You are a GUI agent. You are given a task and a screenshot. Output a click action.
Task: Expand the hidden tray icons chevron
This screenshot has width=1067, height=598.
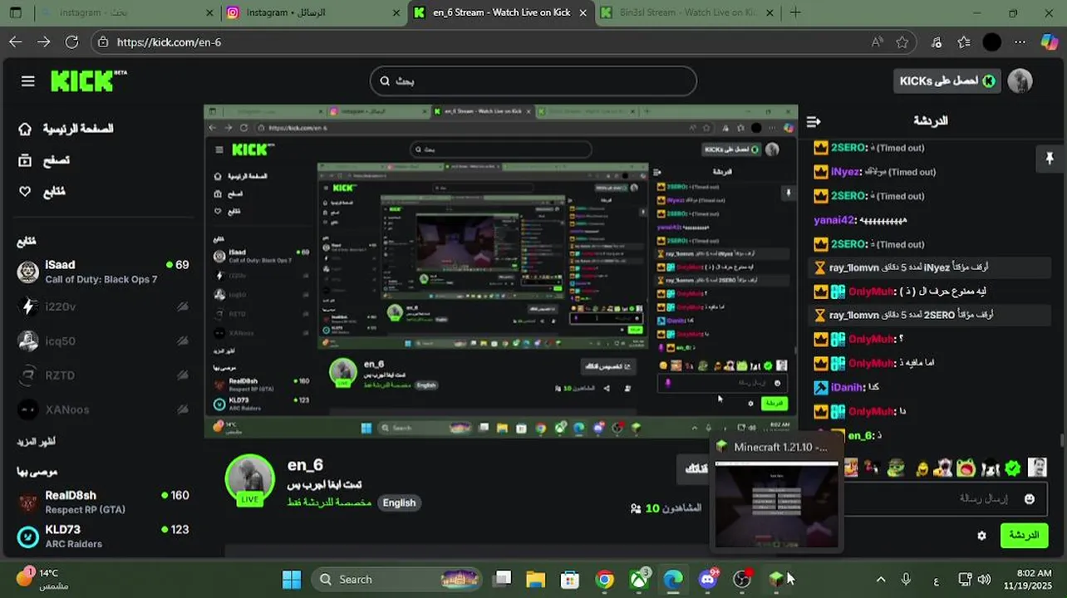tap(881, 579)
